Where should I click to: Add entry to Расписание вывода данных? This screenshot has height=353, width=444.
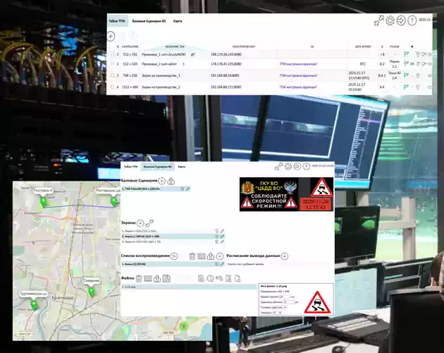(x=285, y=256)
